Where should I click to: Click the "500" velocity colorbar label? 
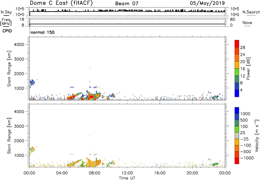[244, 120]
